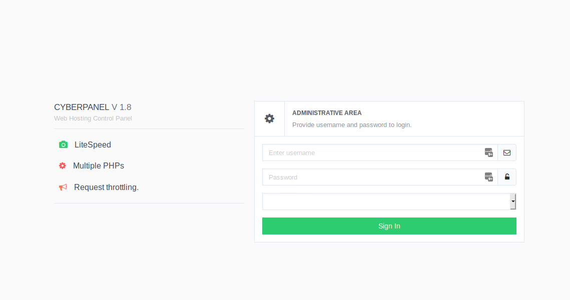Click the open padlock icon beside the password field
Image resolution: width=570 pixels, height=300 pixels.
506,176
